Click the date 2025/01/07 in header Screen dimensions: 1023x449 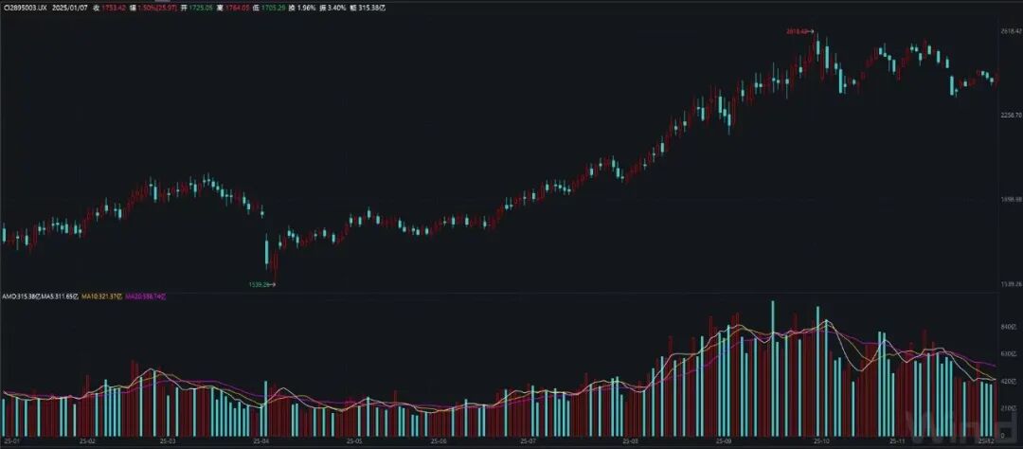[70, 8]
